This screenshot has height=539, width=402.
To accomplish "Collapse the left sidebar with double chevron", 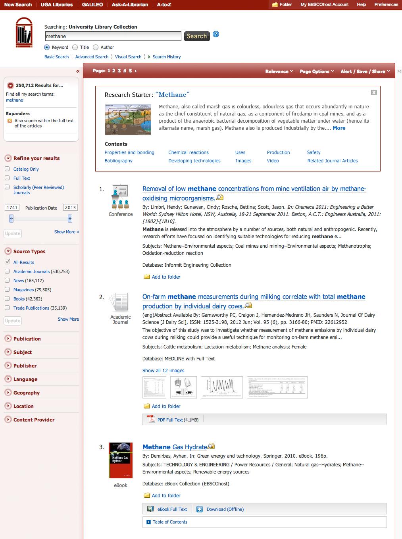I will pos(78,71).
